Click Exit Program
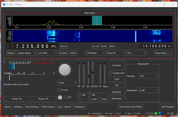The width and height of the screenshot is (178, 117). (x=168, y=107)
